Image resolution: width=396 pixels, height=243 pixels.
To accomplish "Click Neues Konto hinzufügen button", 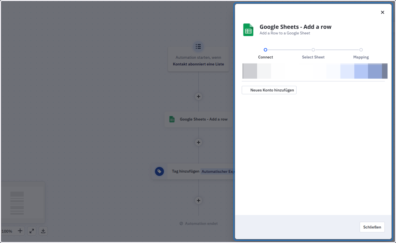I will click(269, 90).
